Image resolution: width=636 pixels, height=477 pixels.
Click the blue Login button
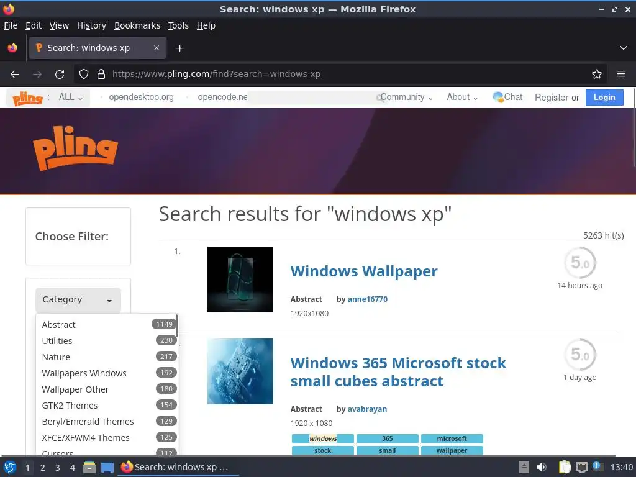[x=604, y=98]
